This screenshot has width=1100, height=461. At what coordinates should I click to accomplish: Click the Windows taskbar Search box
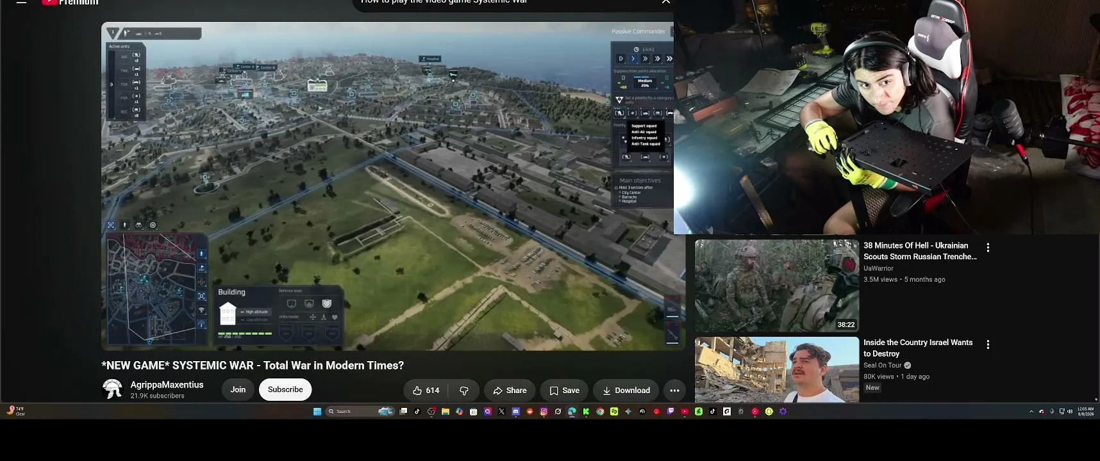360,412
